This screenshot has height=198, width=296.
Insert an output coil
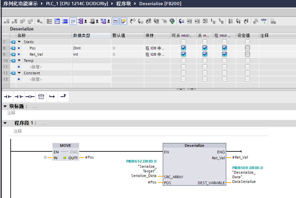click(x=30, y=97)
